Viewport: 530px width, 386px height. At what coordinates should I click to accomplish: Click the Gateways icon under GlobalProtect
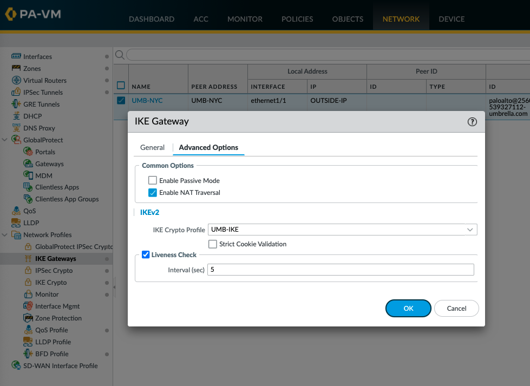point(28,163)
